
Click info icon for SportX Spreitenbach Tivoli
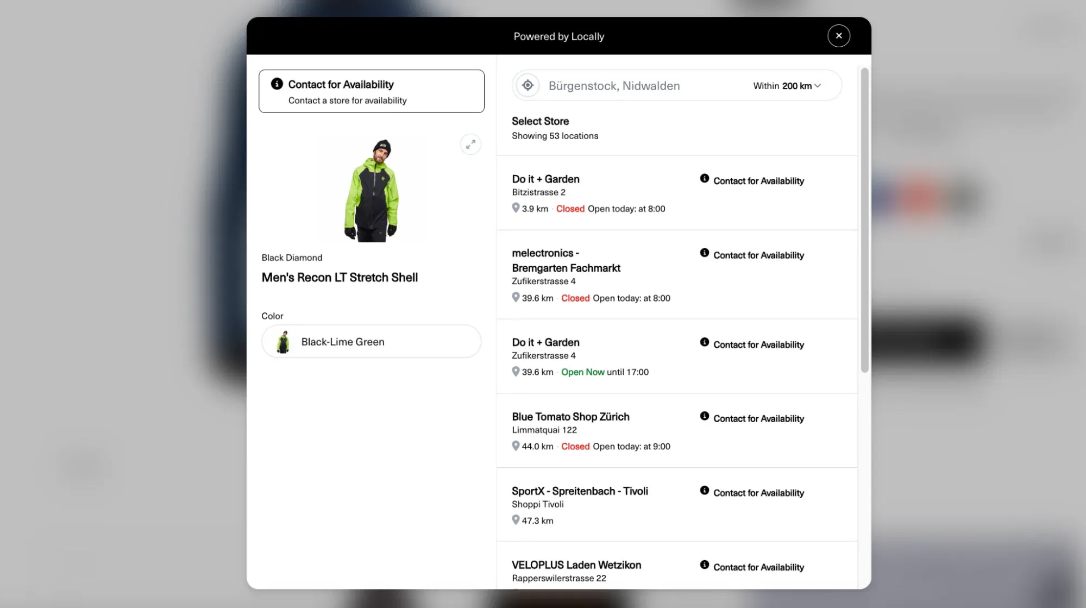point(704,490)
